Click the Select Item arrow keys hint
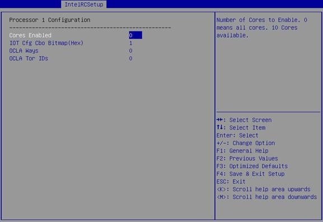 [x=241, y=127]
